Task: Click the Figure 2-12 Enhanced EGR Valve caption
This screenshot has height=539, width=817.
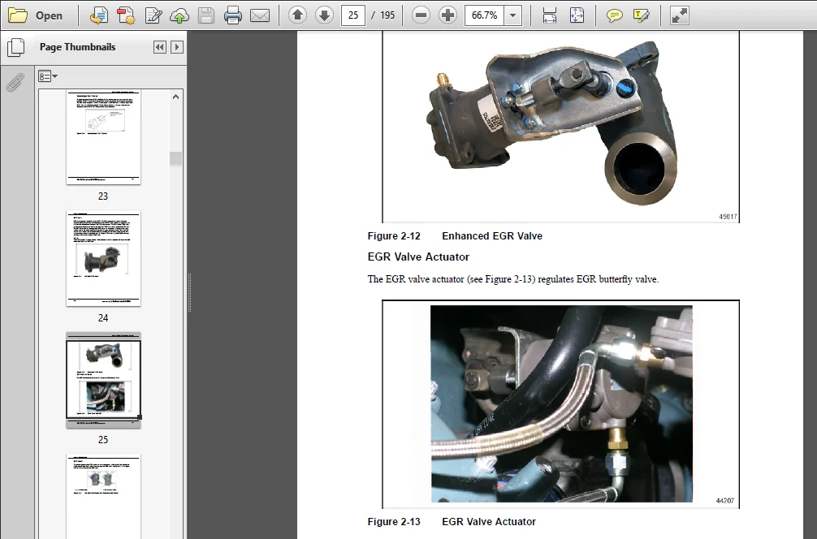Action: (455, 236)
